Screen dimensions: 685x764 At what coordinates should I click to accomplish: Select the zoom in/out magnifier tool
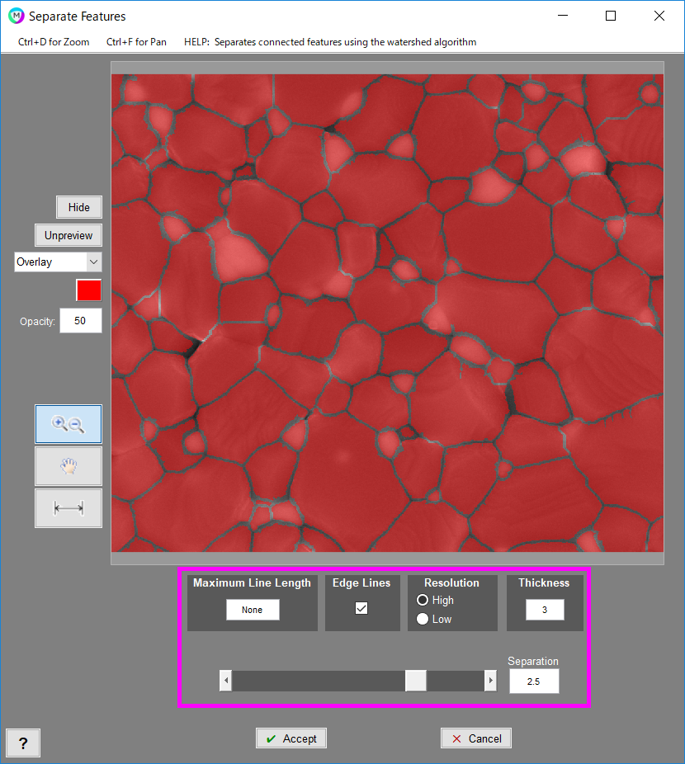pyautogui.click(x=68, y=424)
